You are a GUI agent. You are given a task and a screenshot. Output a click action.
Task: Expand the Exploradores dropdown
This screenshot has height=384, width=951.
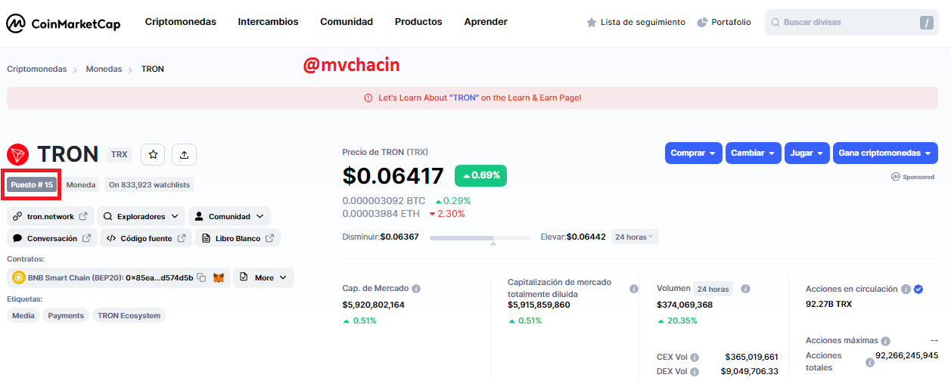[141, 216]
